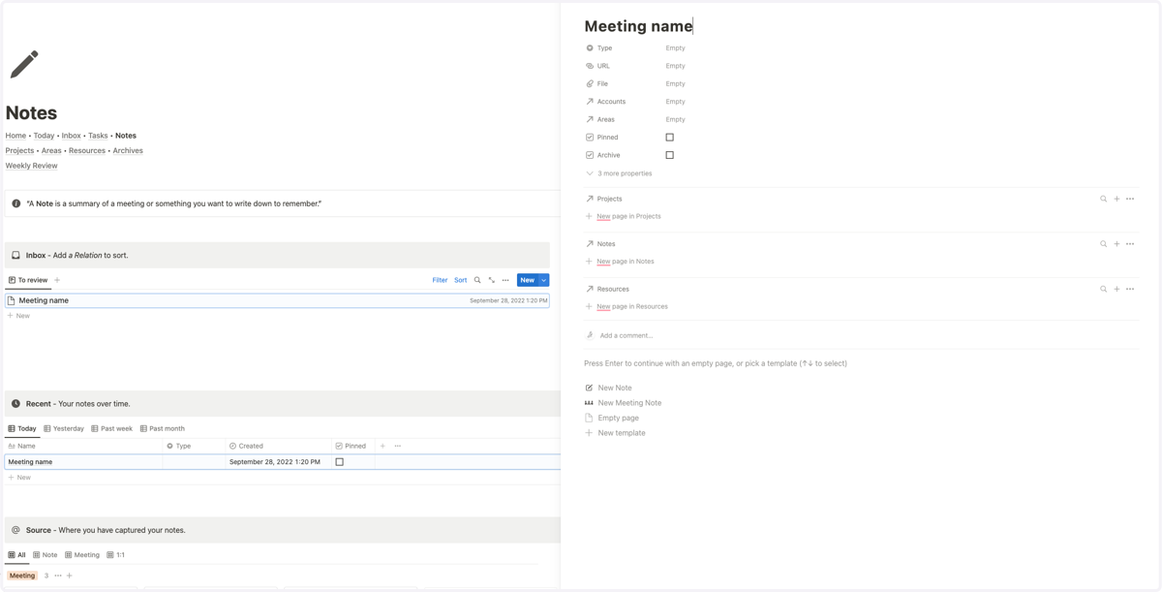1162x592 pixels.
Task: Switch to the Yesterday tab
Action: tap(64, 428)
